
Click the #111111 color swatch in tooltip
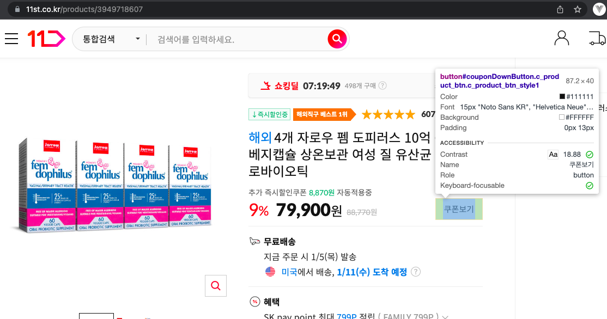[x=562, y=96]
